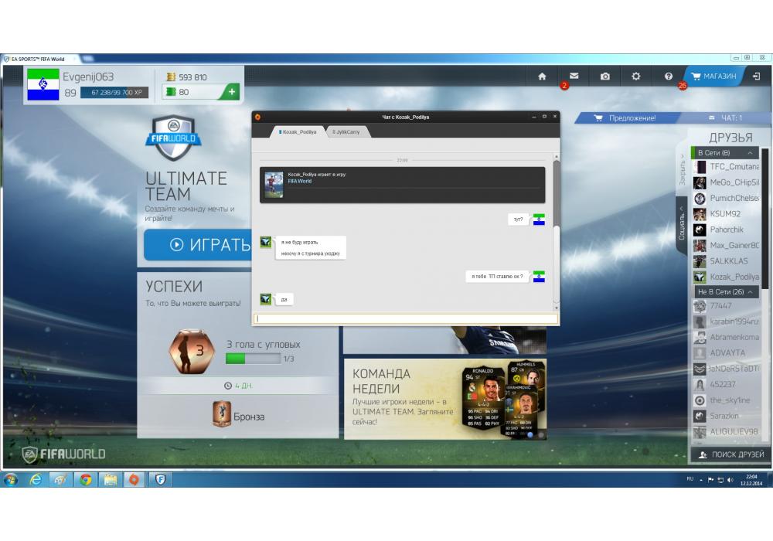This screenshot has width=773, height=541.
Task: Open the mail inbox envelope icon
Action: click(574, 76)
